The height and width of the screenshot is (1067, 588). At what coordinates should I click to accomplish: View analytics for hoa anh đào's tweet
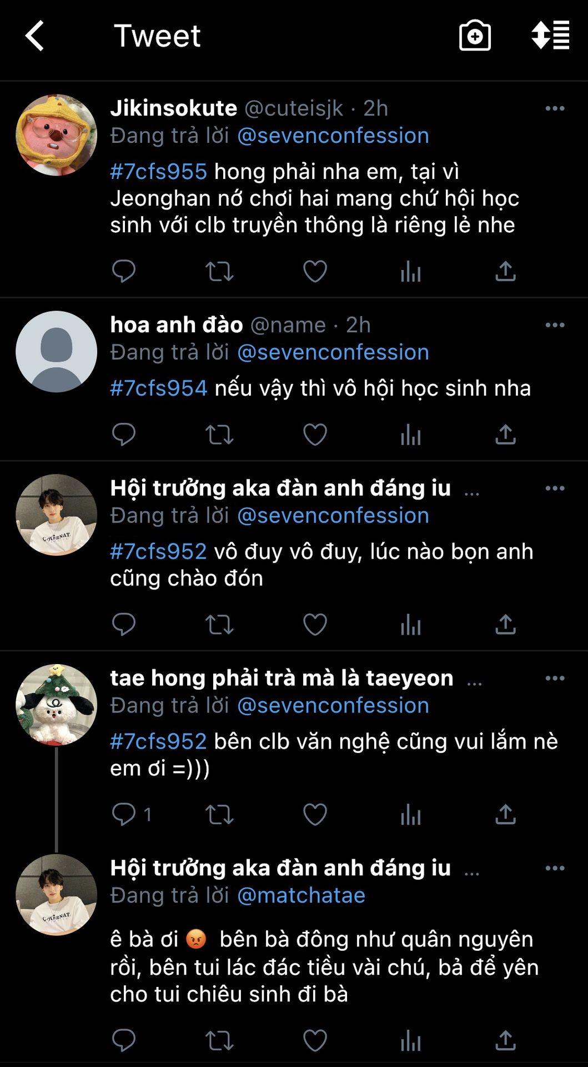pos(410,435)
